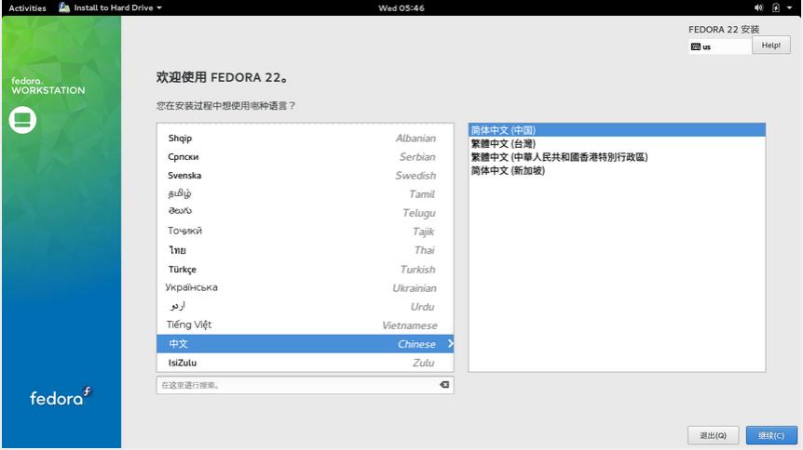Choose 繁體中文 (台灣) locale
The height and width of the screenshot is (450, 803).
pos(617,144)
